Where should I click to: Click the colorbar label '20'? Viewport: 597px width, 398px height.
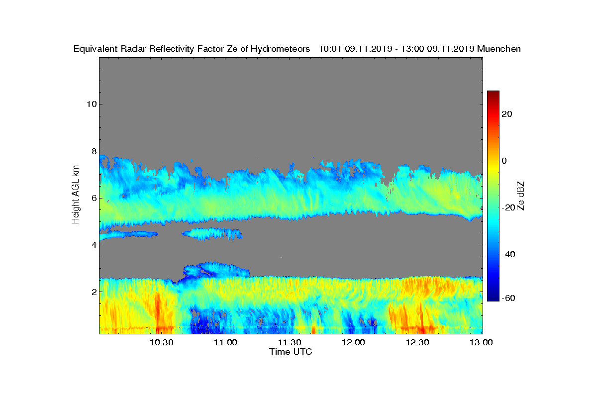(507, 114)
